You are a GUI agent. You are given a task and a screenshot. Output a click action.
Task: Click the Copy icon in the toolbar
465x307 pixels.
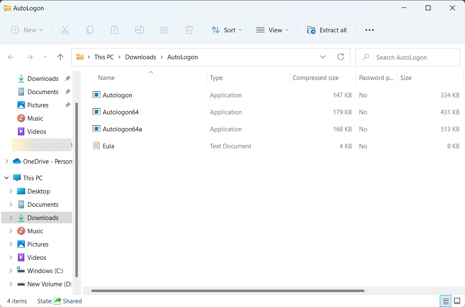coord(89,29)
